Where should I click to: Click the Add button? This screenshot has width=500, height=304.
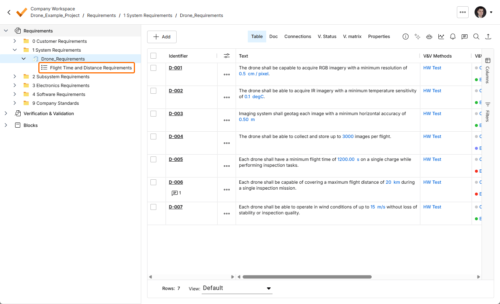point(162,37)
